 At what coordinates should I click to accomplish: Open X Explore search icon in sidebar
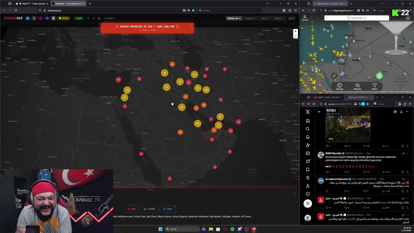tap(308, 129)
